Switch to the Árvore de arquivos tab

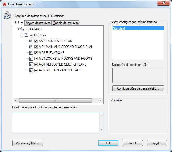tap(38, 23)
